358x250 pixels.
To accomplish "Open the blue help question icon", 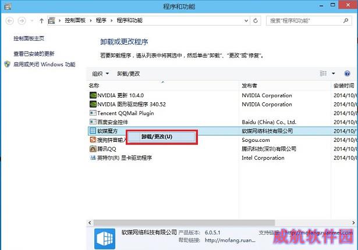I will pos(347,73).
